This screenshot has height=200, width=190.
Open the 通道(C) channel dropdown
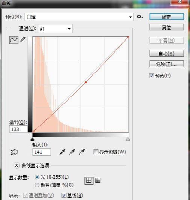(x=55, y=29)
